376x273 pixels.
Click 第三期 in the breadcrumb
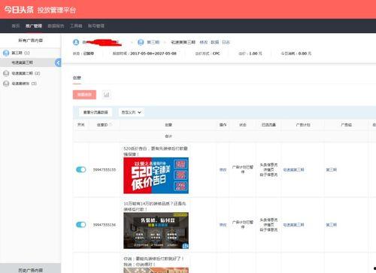tap(153, 42)
